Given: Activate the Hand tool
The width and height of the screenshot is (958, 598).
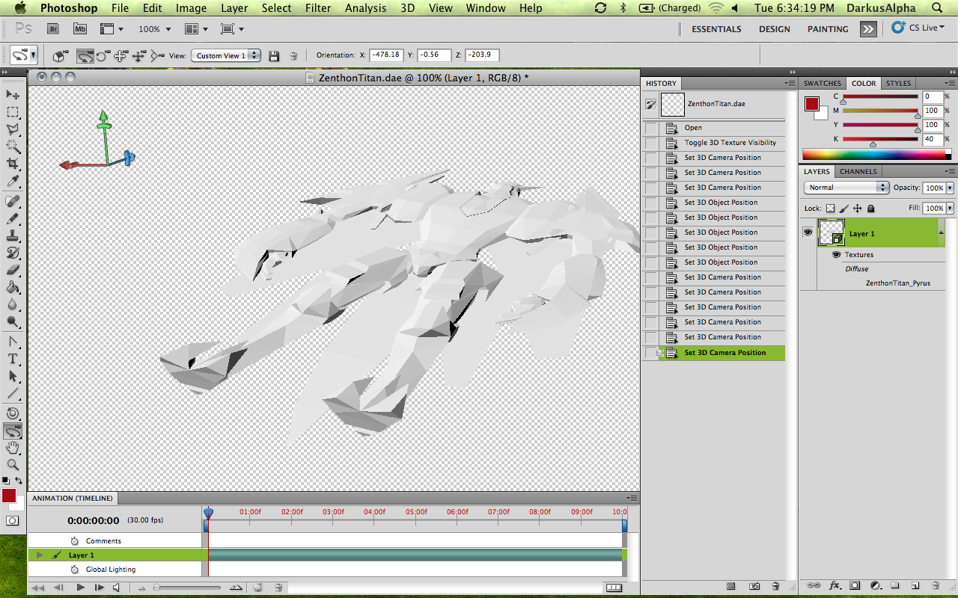Looking at the screenshot, I should tap(13, 448).
